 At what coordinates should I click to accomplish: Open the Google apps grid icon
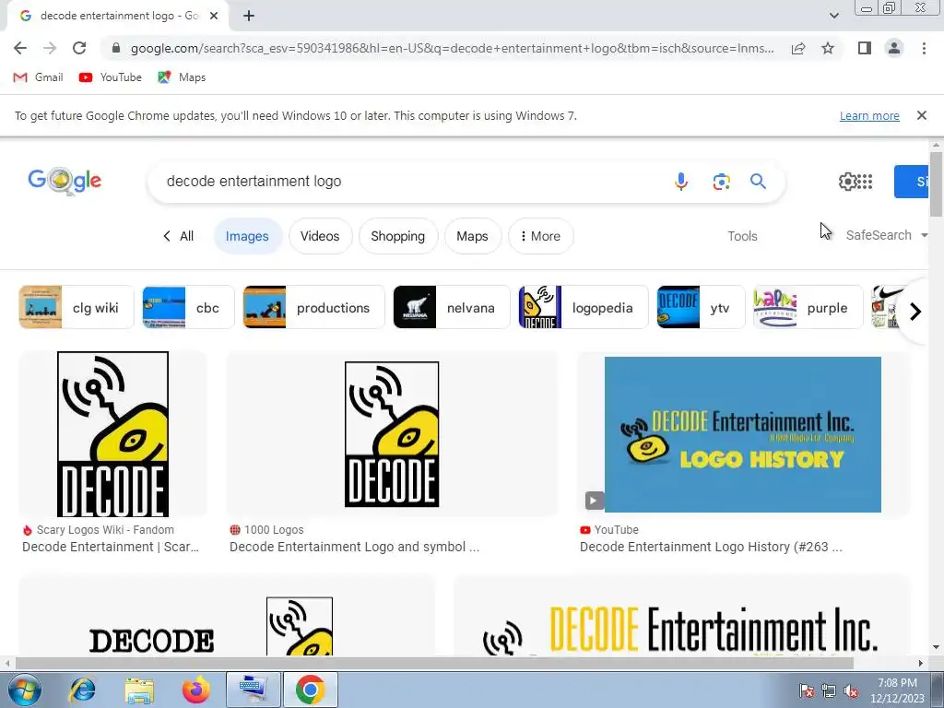pyautogui.click(x=865, y=182)
